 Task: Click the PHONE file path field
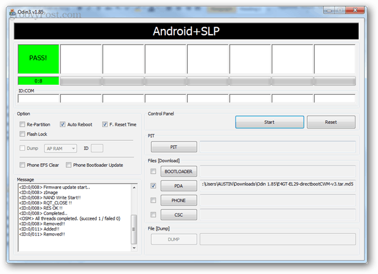[278, 200]
